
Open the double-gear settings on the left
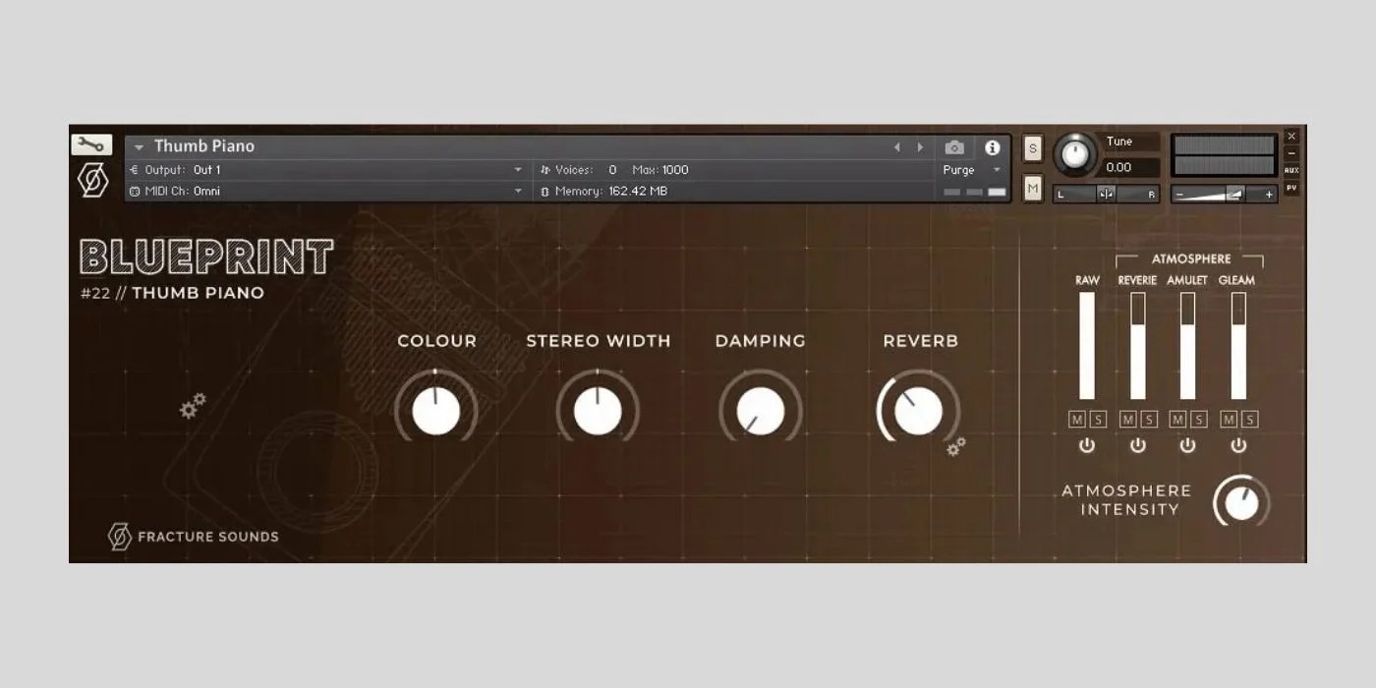click(193, 405)
